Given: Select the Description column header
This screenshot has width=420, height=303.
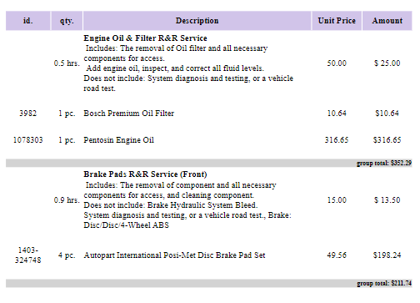Looking at the screenshot, I should [197, 21].
